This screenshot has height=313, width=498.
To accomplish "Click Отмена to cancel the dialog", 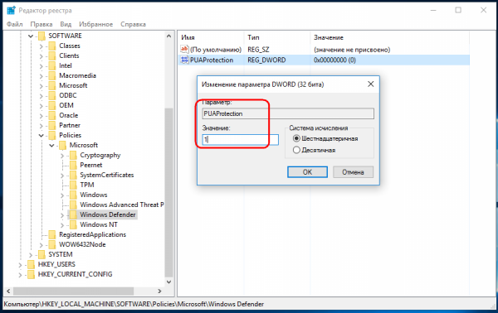I will pos(353,172).
